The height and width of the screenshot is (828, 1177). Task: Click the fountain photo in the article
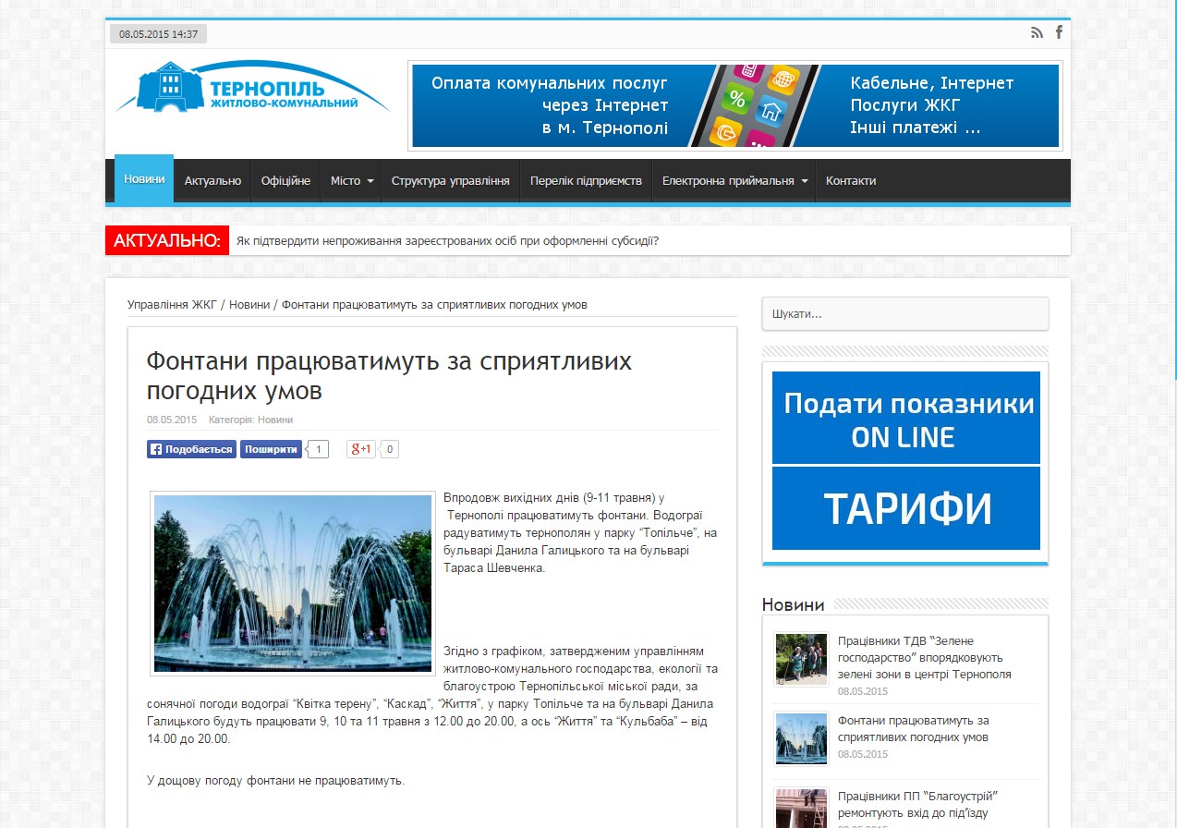[x=293, y=583]
